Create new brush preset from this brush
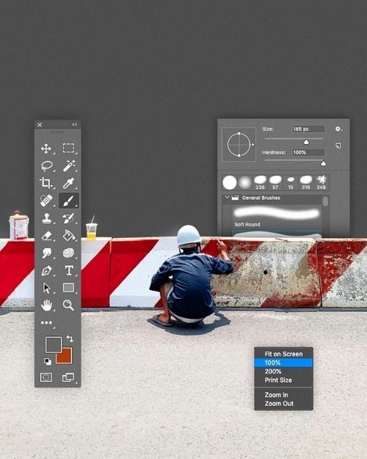 [x=338, y=145]
